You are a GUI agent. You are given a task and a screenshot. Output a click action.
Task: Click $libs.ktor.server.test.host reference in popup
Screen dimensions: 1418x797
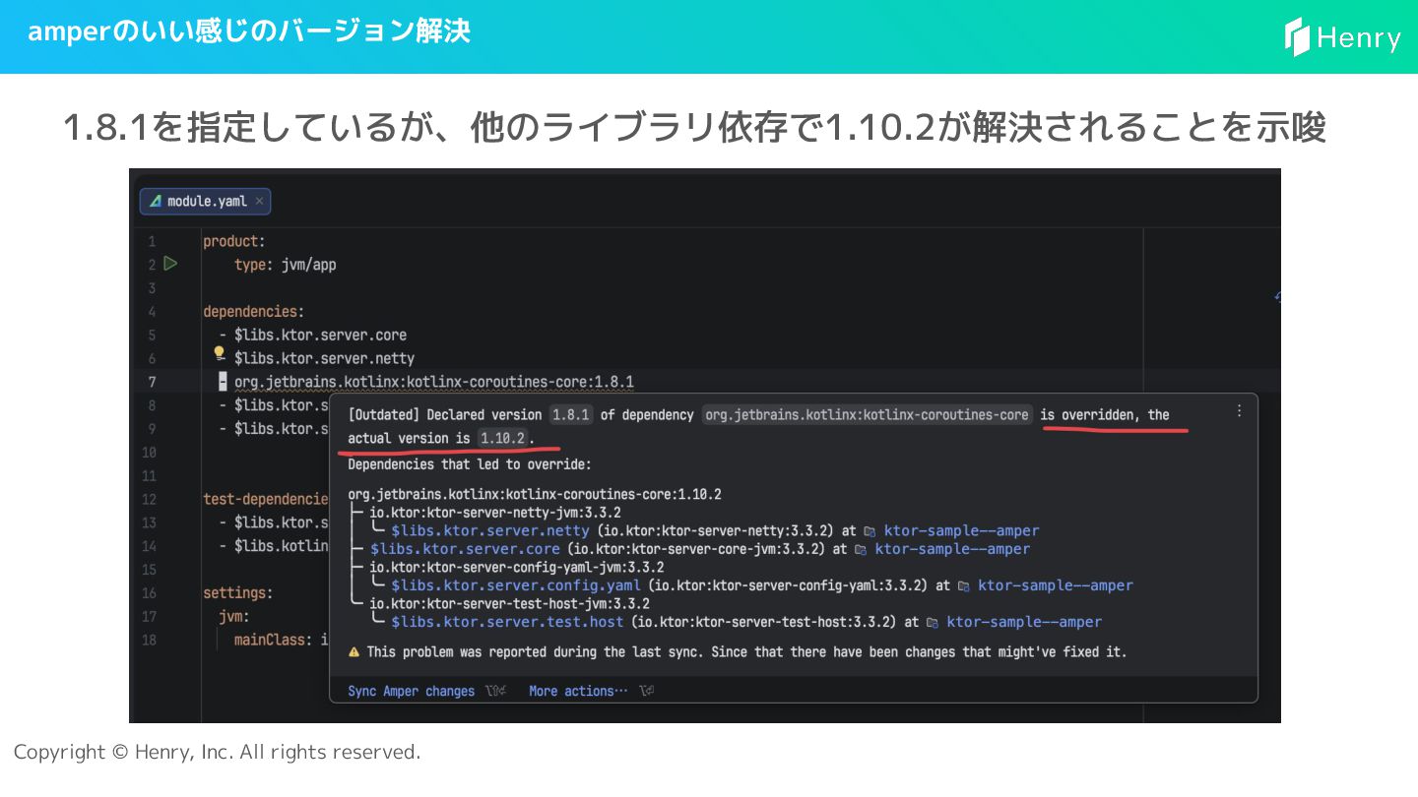pos(507,622)
